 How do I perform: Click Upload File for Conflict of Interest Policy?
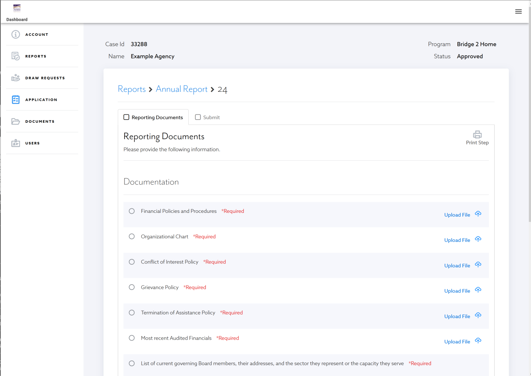tap(457, 265)
